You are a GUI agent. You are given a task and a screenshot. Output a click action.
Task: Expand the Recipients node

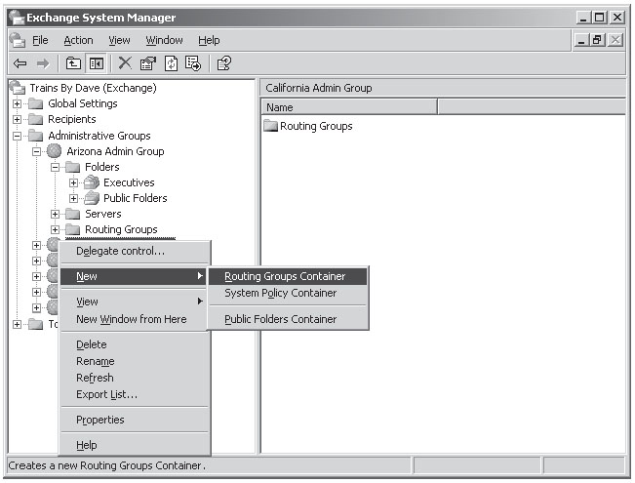click(x=17, y=120)
